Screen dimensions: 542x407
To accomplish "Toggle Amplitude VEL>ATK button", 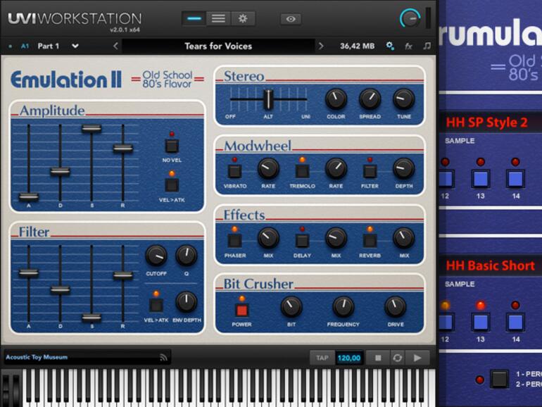I will [172, 185].
